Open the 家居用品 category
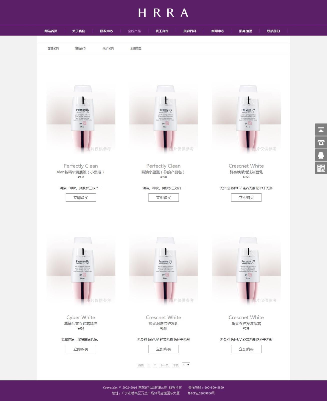Image resolution: width=327 pixels, height=401 pixels. (x=136, y=49)
